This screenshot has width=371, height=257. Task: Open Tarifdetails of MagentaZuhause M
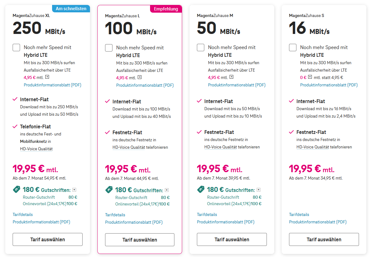(207, 214)
